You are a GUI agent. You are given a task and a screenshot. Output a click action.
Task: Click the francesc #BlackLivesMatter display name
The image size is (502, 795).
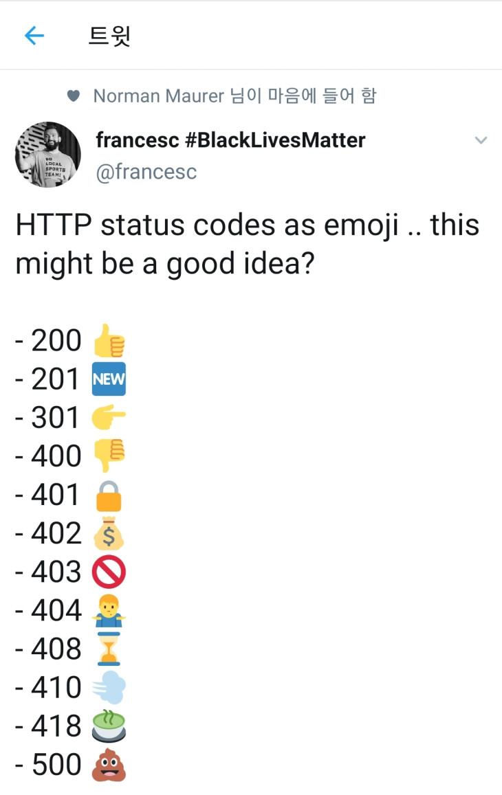[230, 140]
